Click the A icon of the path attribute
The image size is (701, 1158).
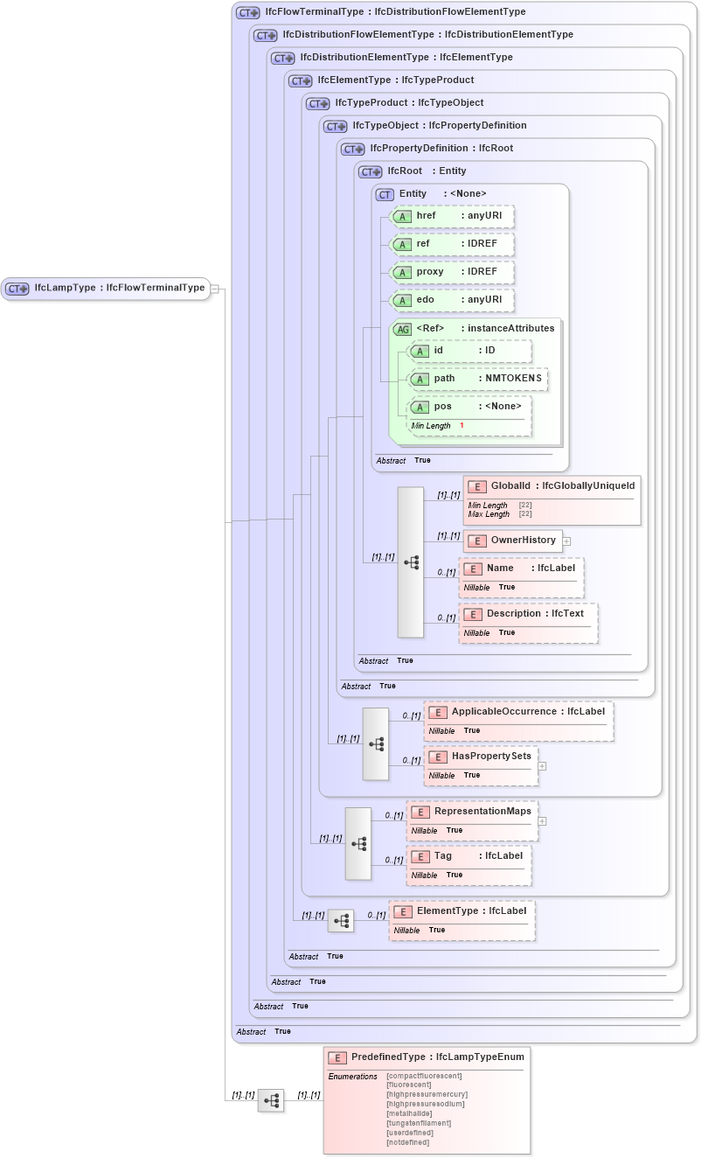pos(420,379)
